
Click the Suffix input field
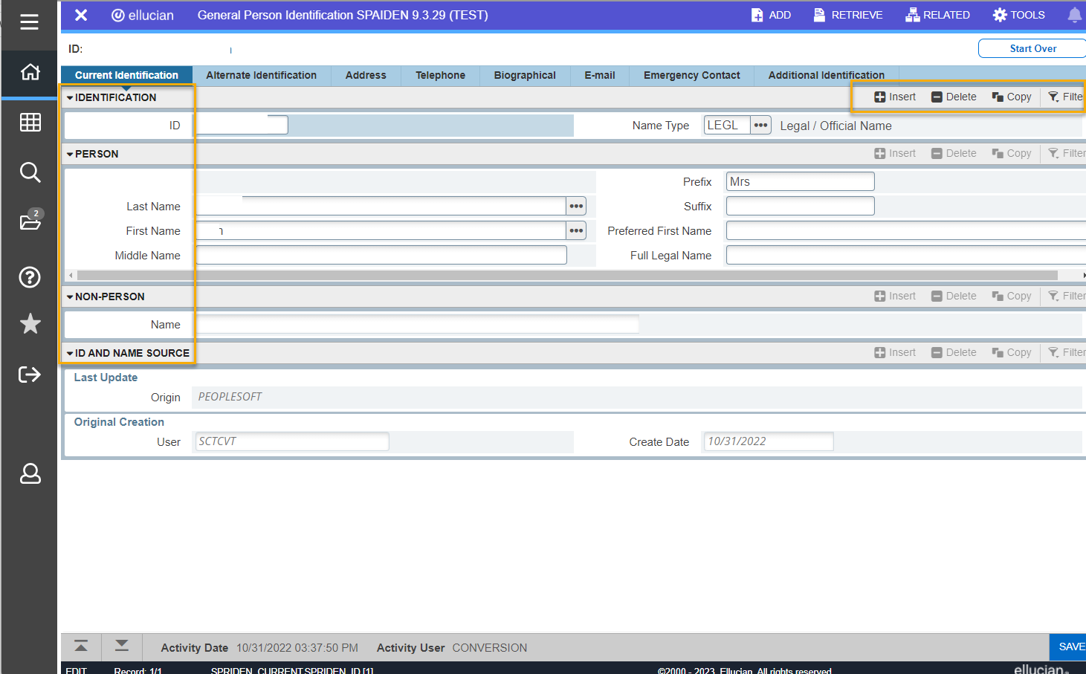tap(800, 206)
